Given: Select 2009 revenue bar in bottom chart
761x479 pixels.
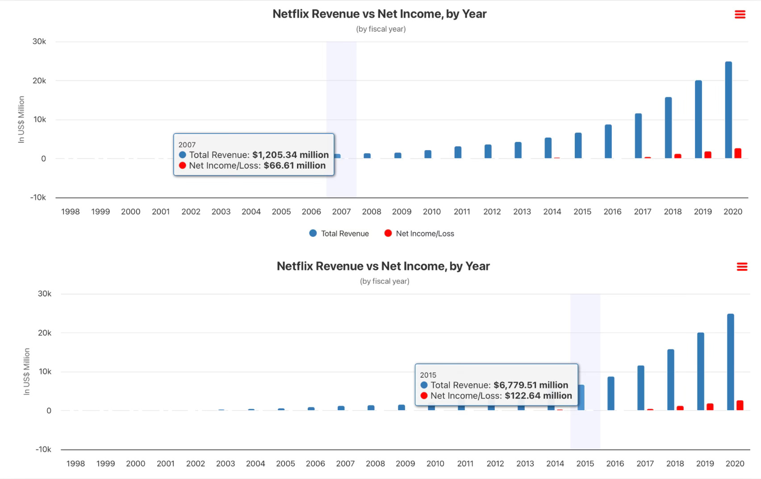Looking at the screenshot, I should pyautogui.click(x=401, y=408).
